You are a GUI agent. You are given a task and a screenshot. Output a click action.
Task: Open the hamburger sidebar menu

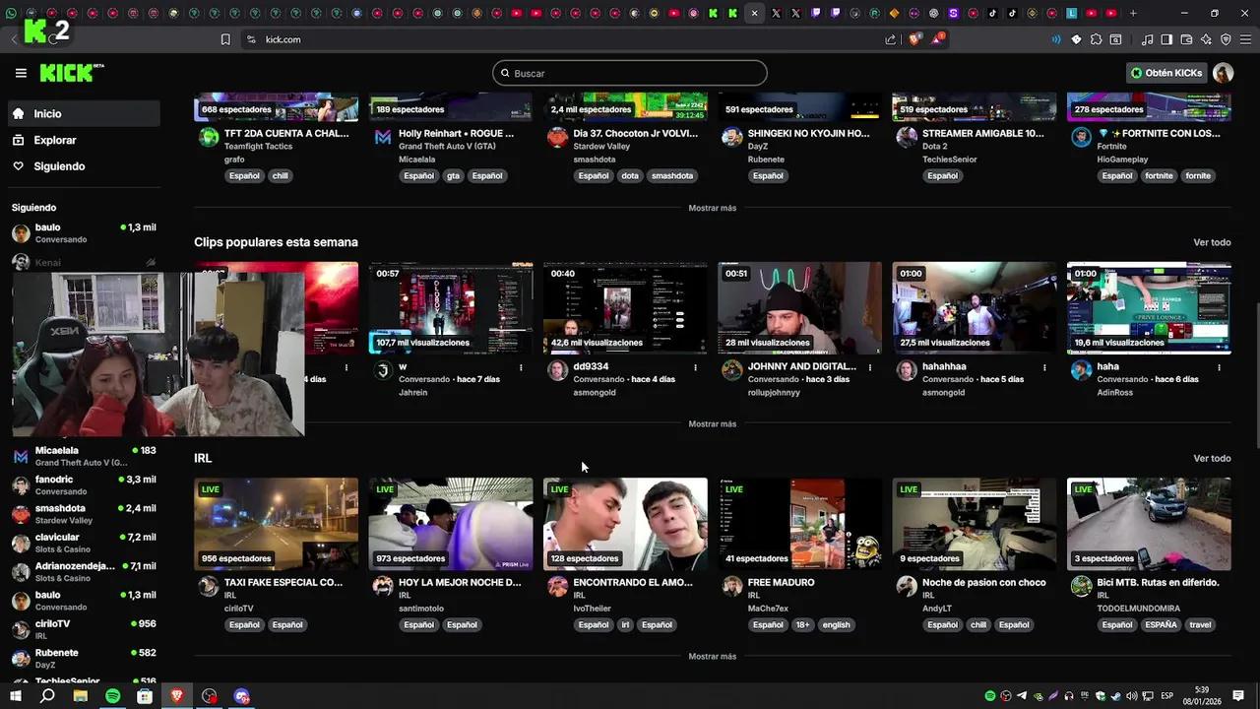coord(21,73)
